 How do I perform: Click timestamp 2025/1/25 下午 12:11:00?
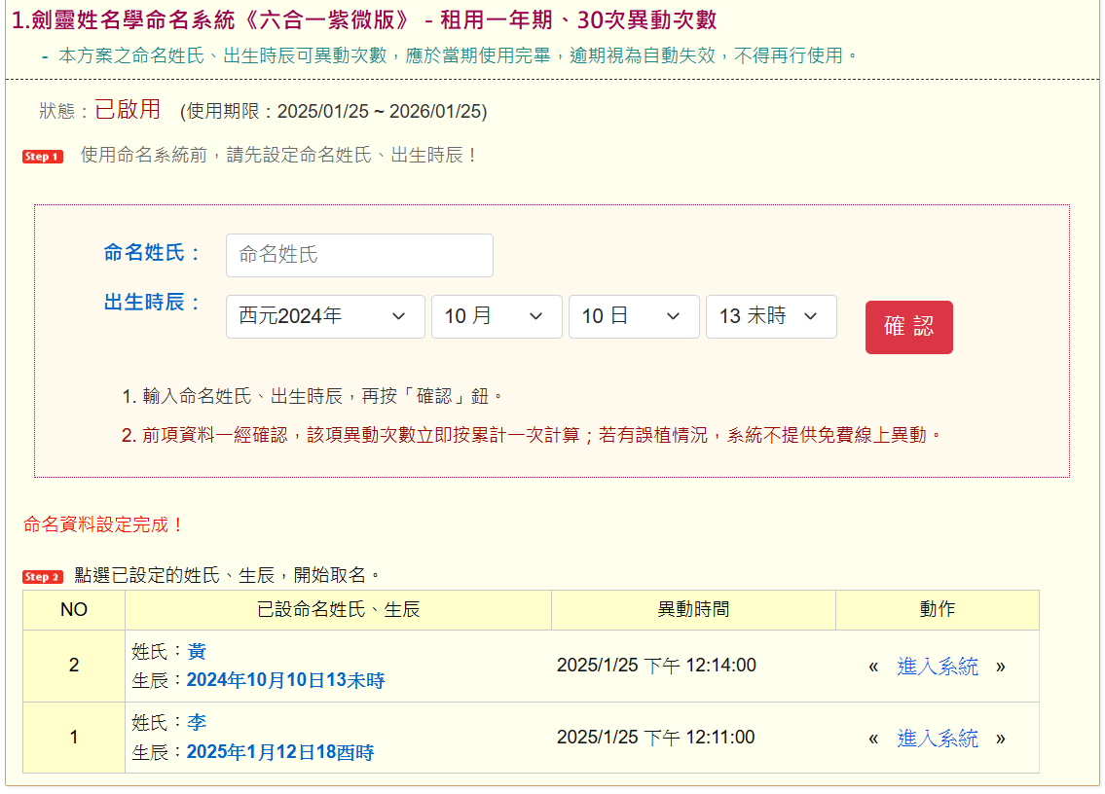[655, 738]
